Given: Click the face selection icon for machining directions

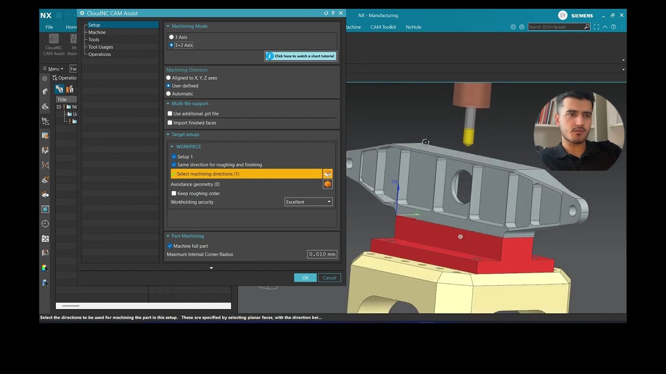Looking at the screenshot, I should pyautogui.click(x=328, y=174).
